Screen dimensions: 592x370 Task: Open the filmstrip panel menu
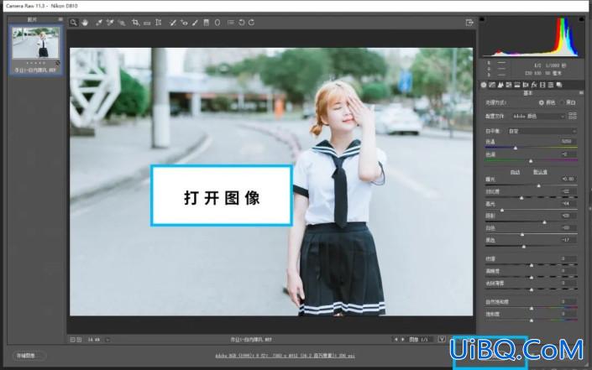coord(60,19)
